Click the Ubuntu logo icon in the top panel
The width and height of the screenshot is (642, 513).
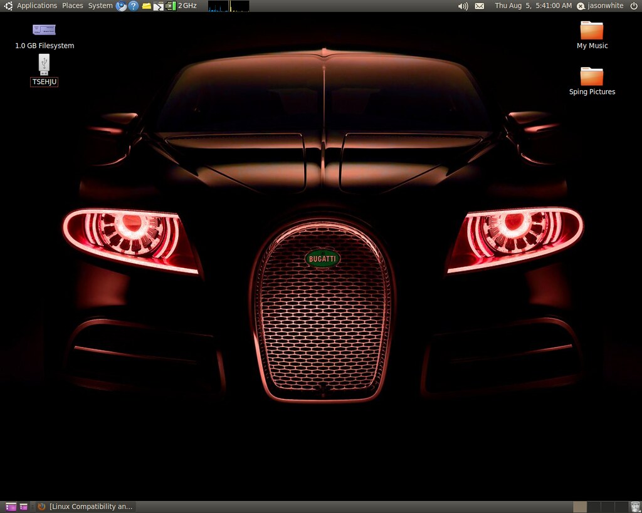point(8,6)
